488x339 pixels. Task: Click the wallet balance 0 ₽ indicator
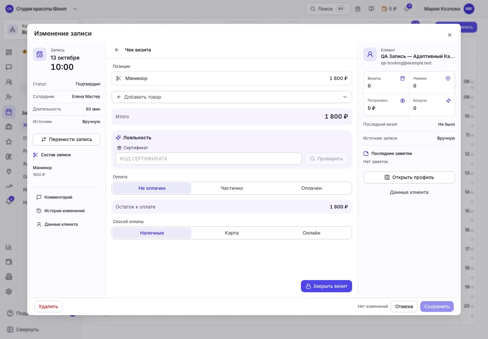point(389,9)
